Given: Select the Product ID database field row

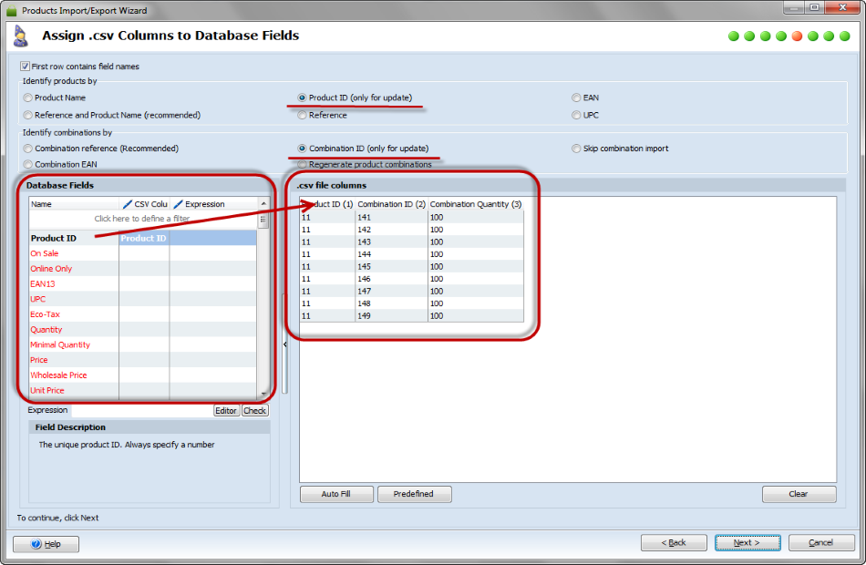Looking at the screenshot, I should [142, 239].
